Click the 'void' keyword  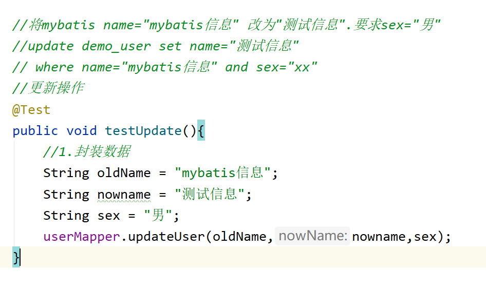(82, 131)
